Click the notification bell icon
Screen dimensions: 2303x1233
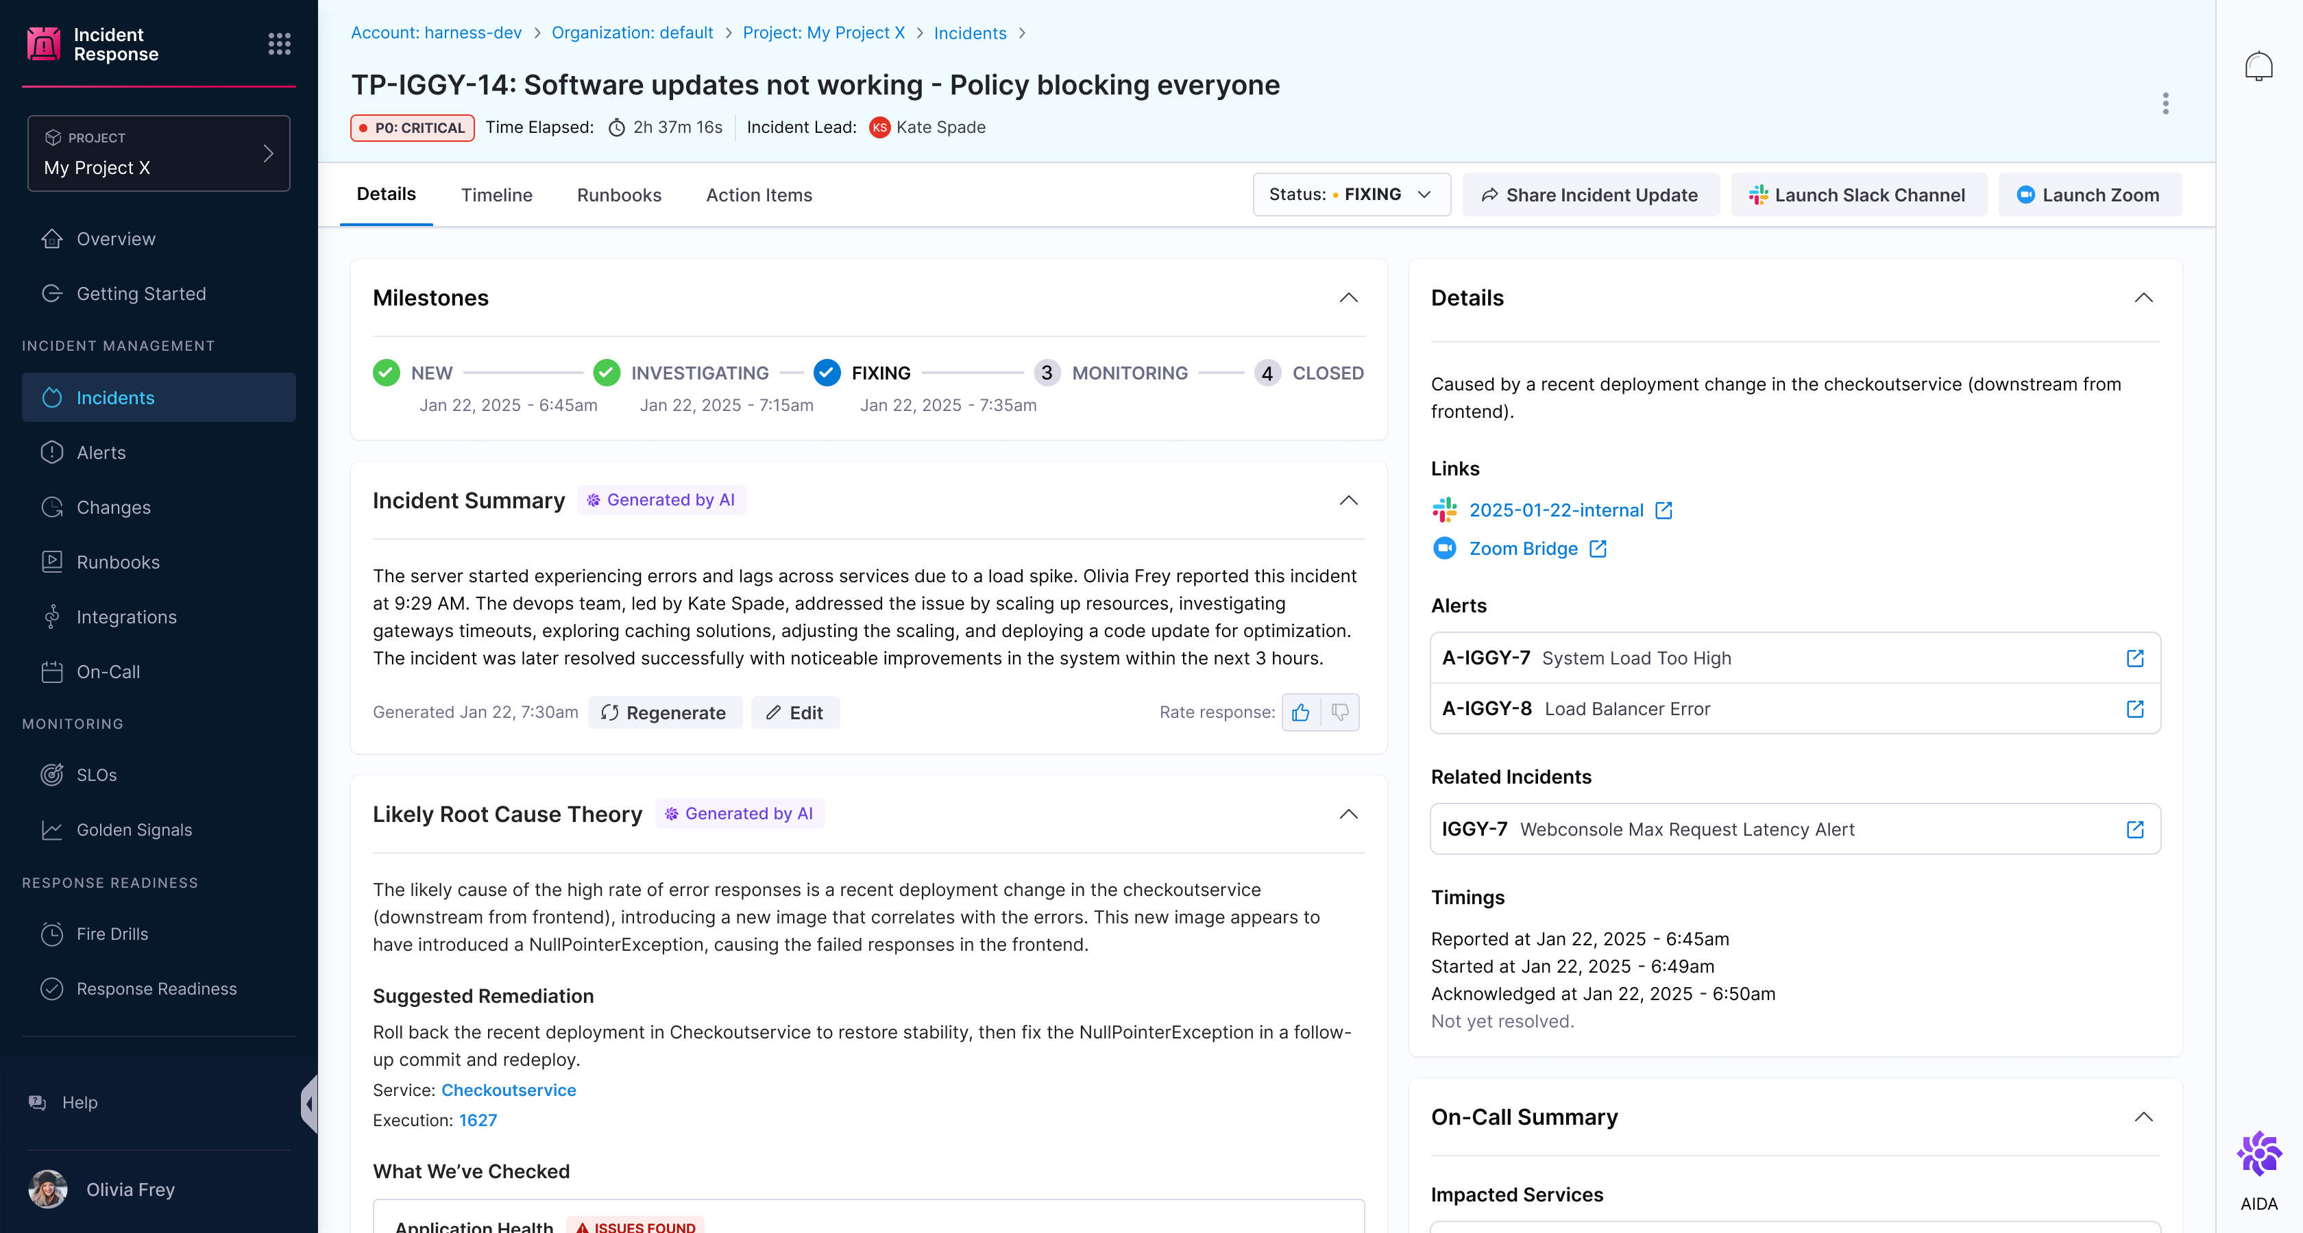[x=2258, y=66]
